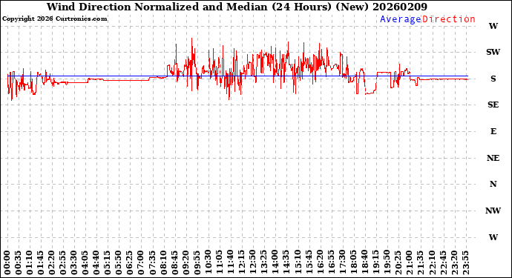This screenshot has width=512, height=278.
Task: Click the 14:35 time label
Action: tap(286, 262)
